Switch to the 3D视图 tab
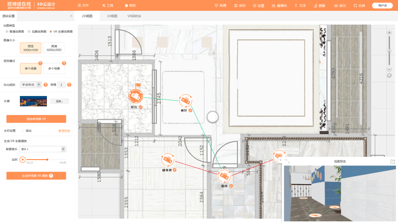 tap(112, 16)
